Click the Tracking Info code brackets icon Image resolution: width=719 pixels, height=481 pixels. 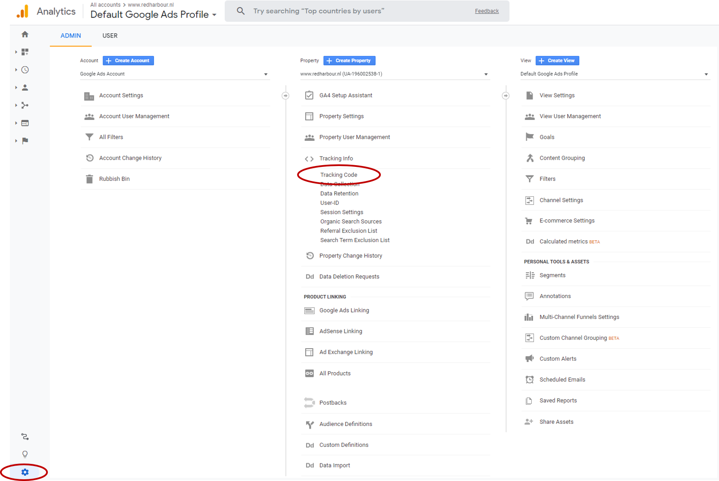[309, 159]
